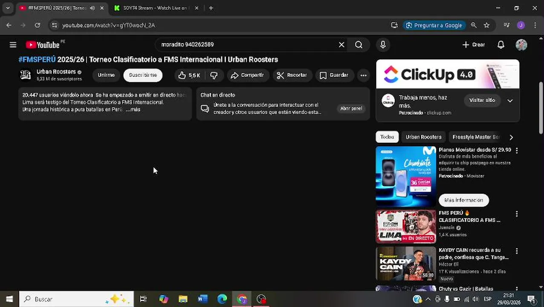544x307 pixels.
Task: Open the notifications bell
Action: [501, 45]
